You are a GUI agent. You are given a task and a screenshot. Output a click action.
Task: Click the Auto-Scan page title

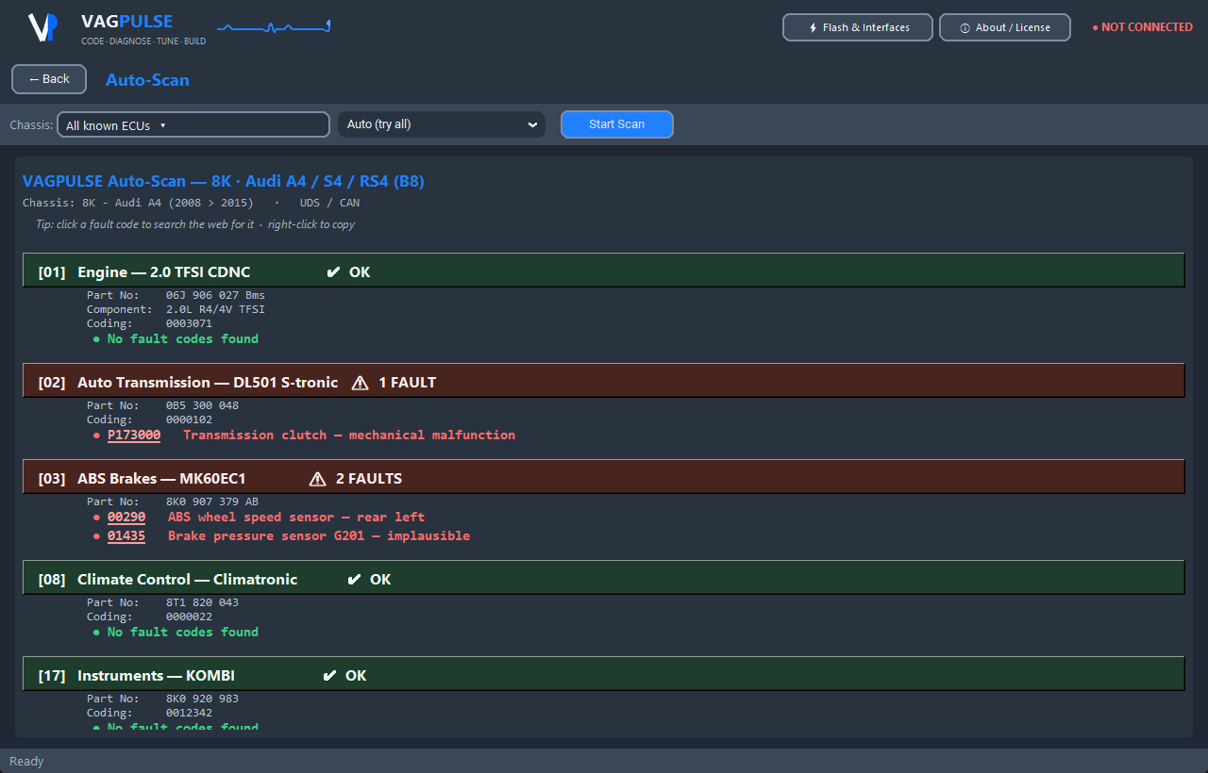coord(147,80)
